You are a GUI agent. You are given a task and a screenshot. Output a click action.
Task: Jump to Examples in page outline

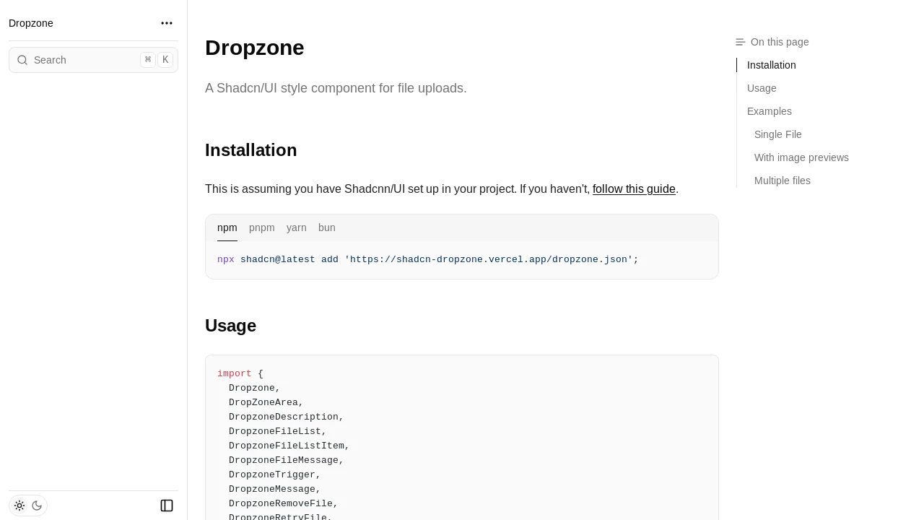pyautogui.click(x=770, y=111)
